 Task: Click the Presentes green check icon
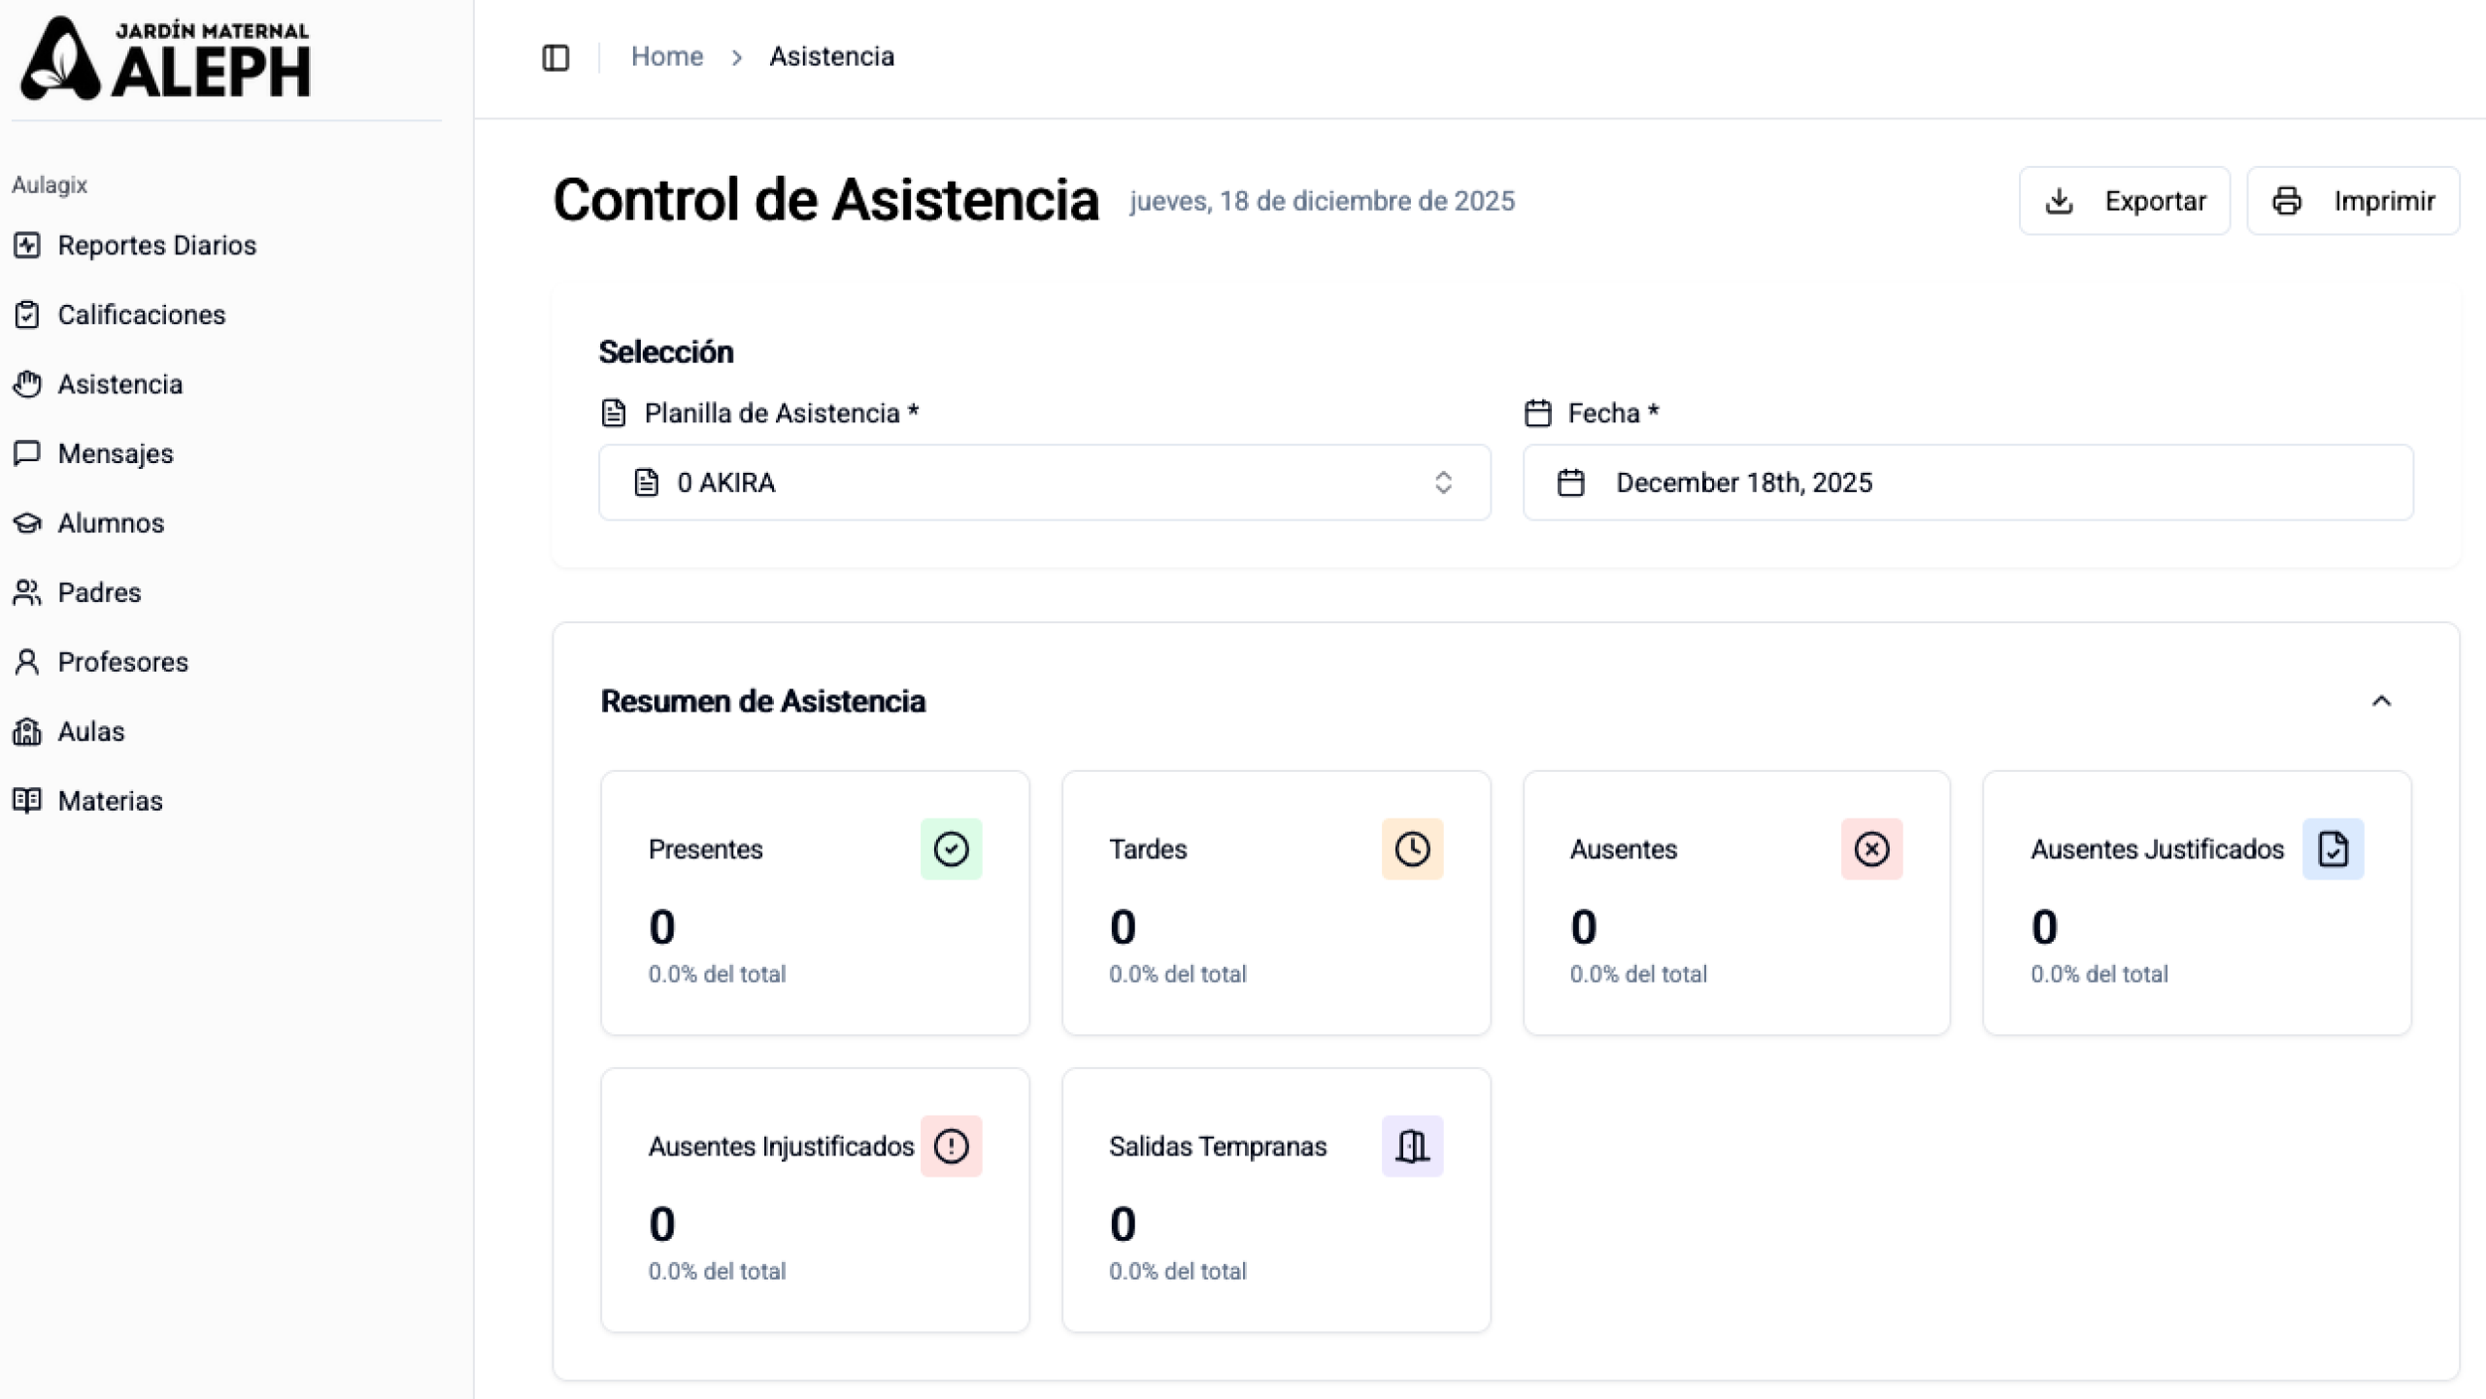(x=951, y=849)
